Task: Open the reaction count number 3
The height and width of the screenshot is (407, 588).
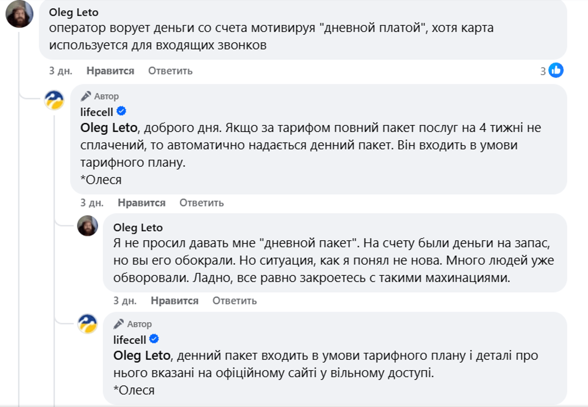Action: pos(543,71)
